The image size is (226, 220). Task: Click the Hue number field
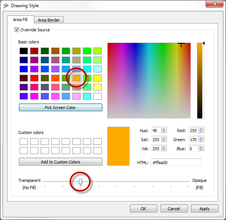pyautogui.click(x=156, y=131)
